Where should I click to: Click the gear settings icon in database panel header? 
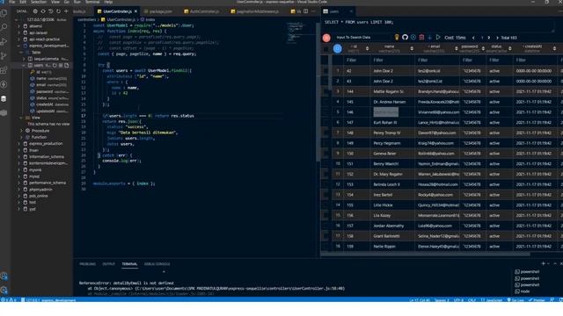click(35, 11)
